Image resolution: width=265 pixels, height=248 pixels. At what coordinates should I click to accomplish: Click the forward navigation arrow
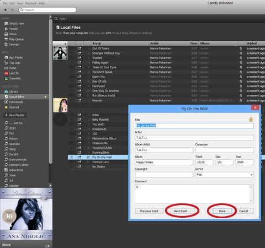tap(12, 10)
